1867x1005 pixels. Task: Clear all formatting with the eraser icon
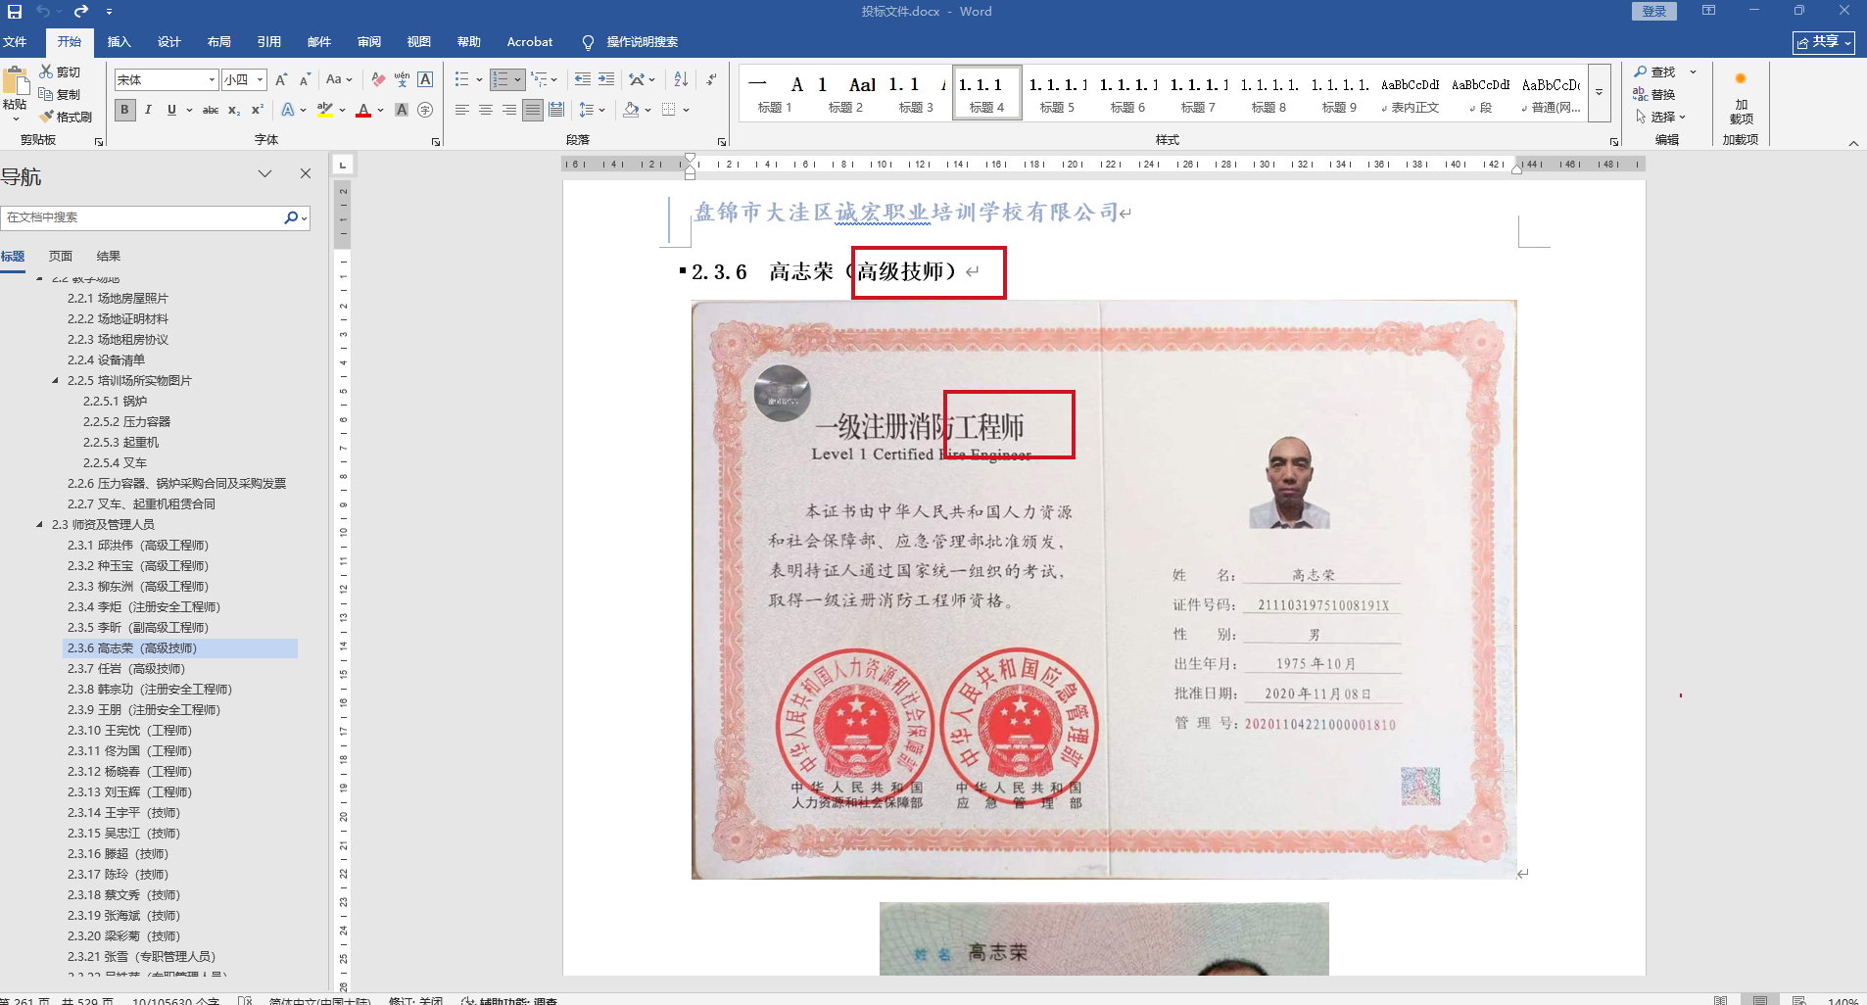[378, 79]
